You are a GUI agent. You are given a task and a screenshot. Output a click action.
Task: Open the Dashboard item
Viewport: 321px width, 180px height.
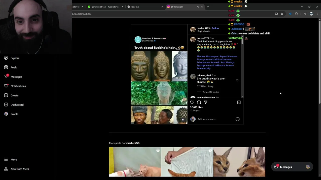pos(14,105)
